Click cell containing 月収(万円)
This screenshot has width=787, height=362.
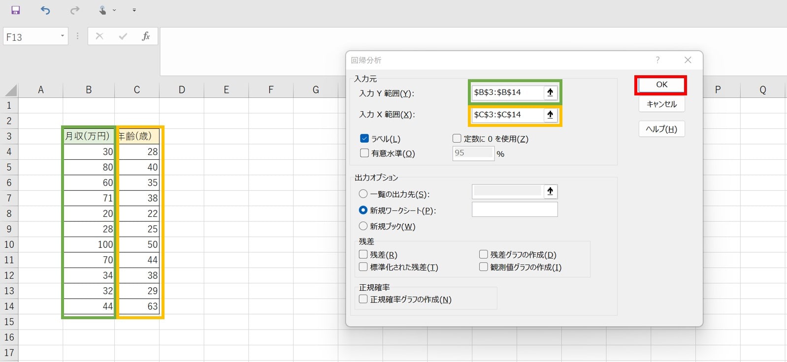89,136
